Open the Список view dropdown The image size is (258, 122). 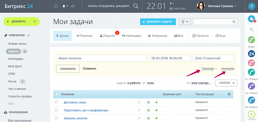[x=226, y=83]
